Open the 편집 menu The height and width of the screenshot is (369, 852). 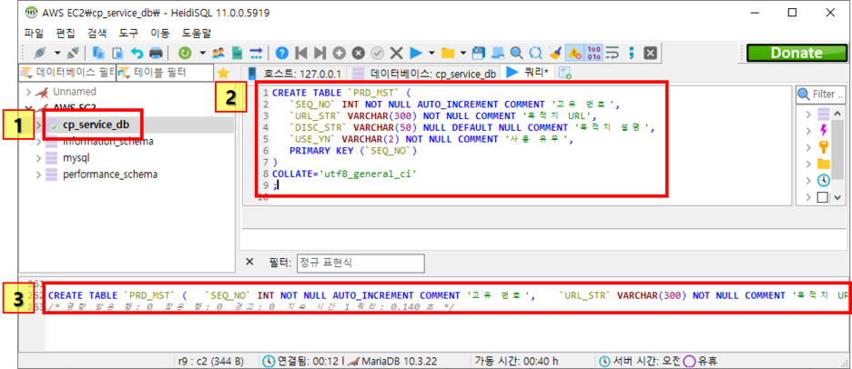66,33
